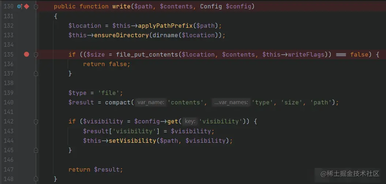Screen dimensions: 386x184
Task: Click the 'key:' inlay hint on line 142
Action: tap(190, 121)
